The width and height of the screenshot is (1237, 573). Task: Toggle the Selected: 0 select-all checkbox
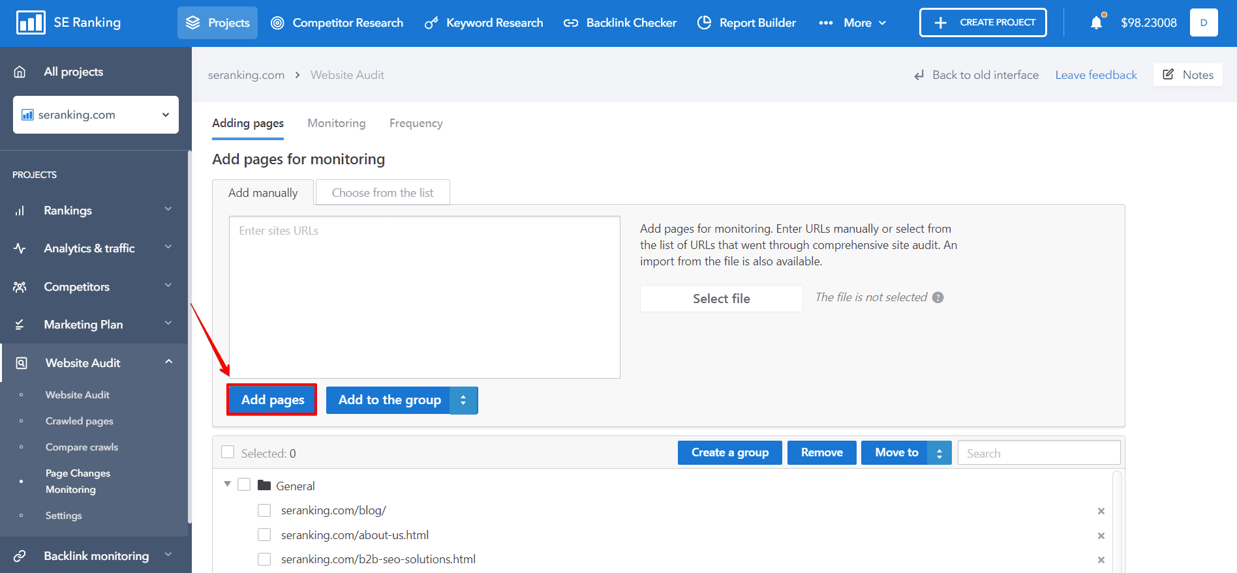228,452
